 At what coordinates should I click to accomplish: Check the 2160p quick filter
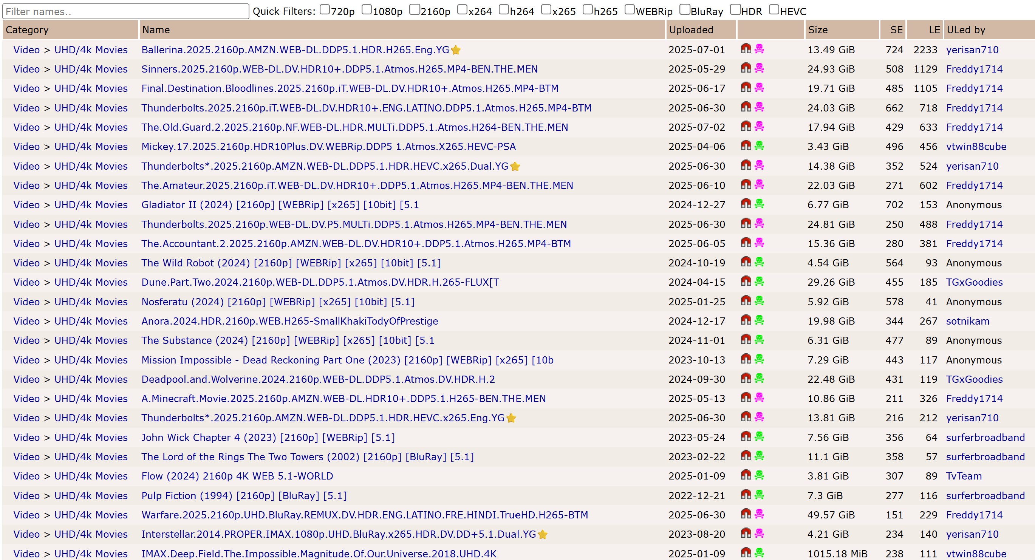(414, 10)
